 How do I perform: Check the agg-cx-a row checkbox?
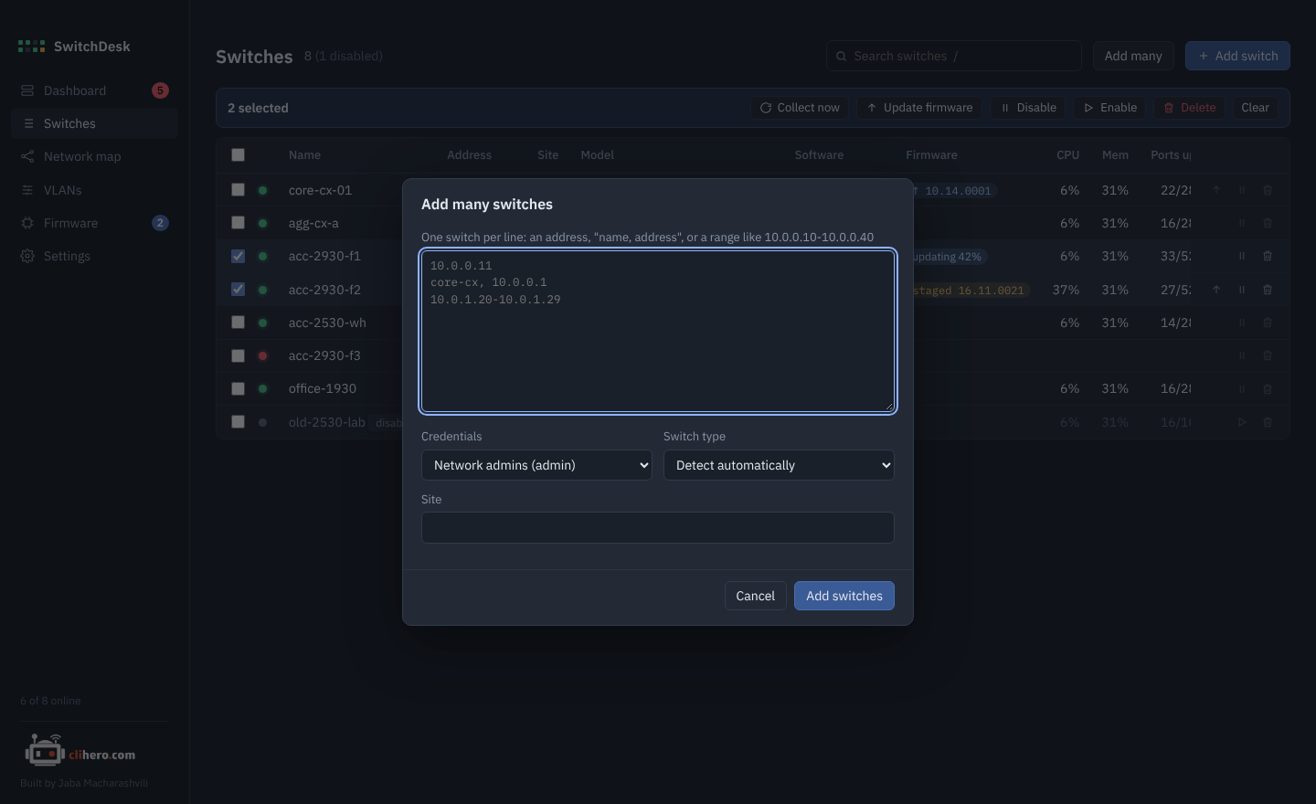(x=239, y=223)
